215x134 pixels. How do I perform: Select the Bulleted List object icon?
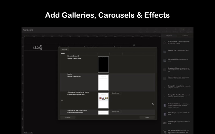[x=165, y=51]
